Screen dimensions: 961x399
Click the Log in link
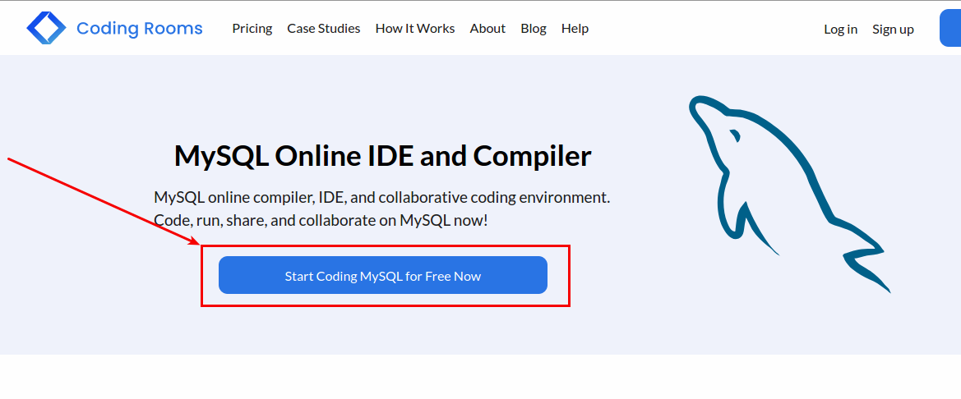click(x=840, y=30)
